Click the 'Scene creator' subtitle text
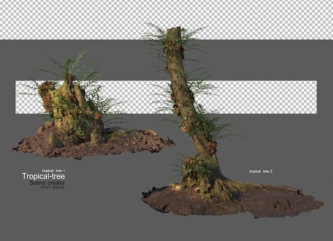The image size is (333, 241). point(47,183)
